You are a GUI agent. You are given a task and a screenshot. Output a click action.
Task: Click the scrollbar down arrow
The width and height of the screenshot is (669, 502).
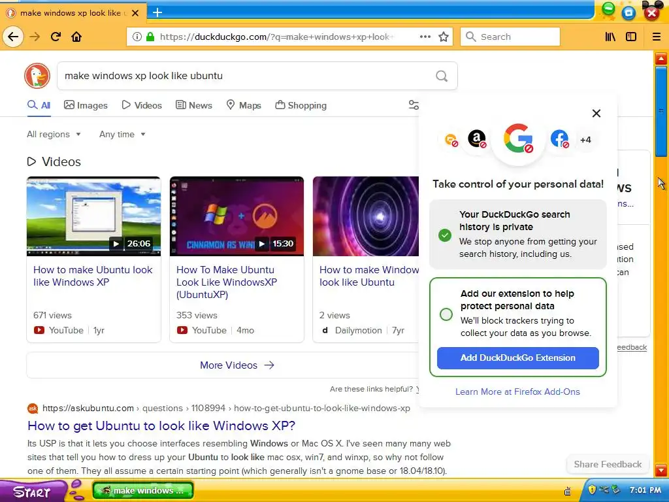point(661,471)
